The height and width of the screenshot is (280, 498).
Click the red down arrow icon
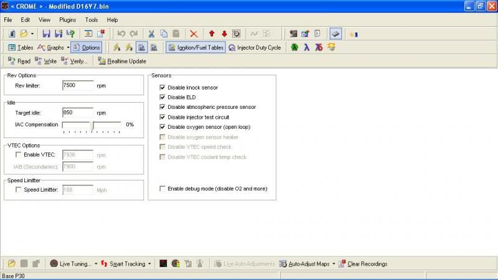click(x=224, y=34)
